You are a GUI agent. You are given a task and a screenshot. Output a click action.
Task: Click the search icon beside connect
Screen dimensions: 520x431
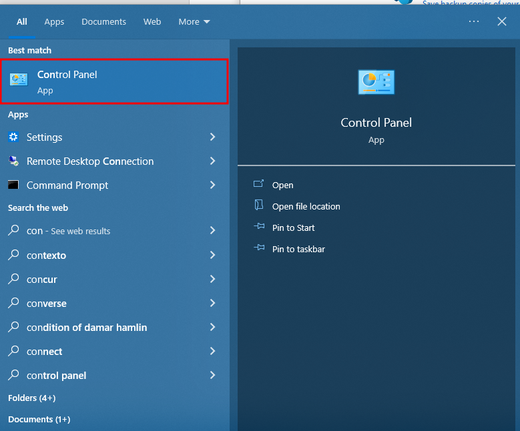pyautogui.click(x=13, y=350)
